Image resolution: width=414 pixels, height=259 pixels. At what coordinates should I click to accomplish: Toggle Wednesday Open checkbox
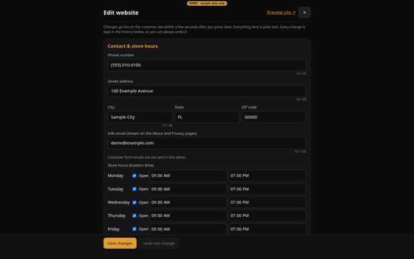click(135, 203)
